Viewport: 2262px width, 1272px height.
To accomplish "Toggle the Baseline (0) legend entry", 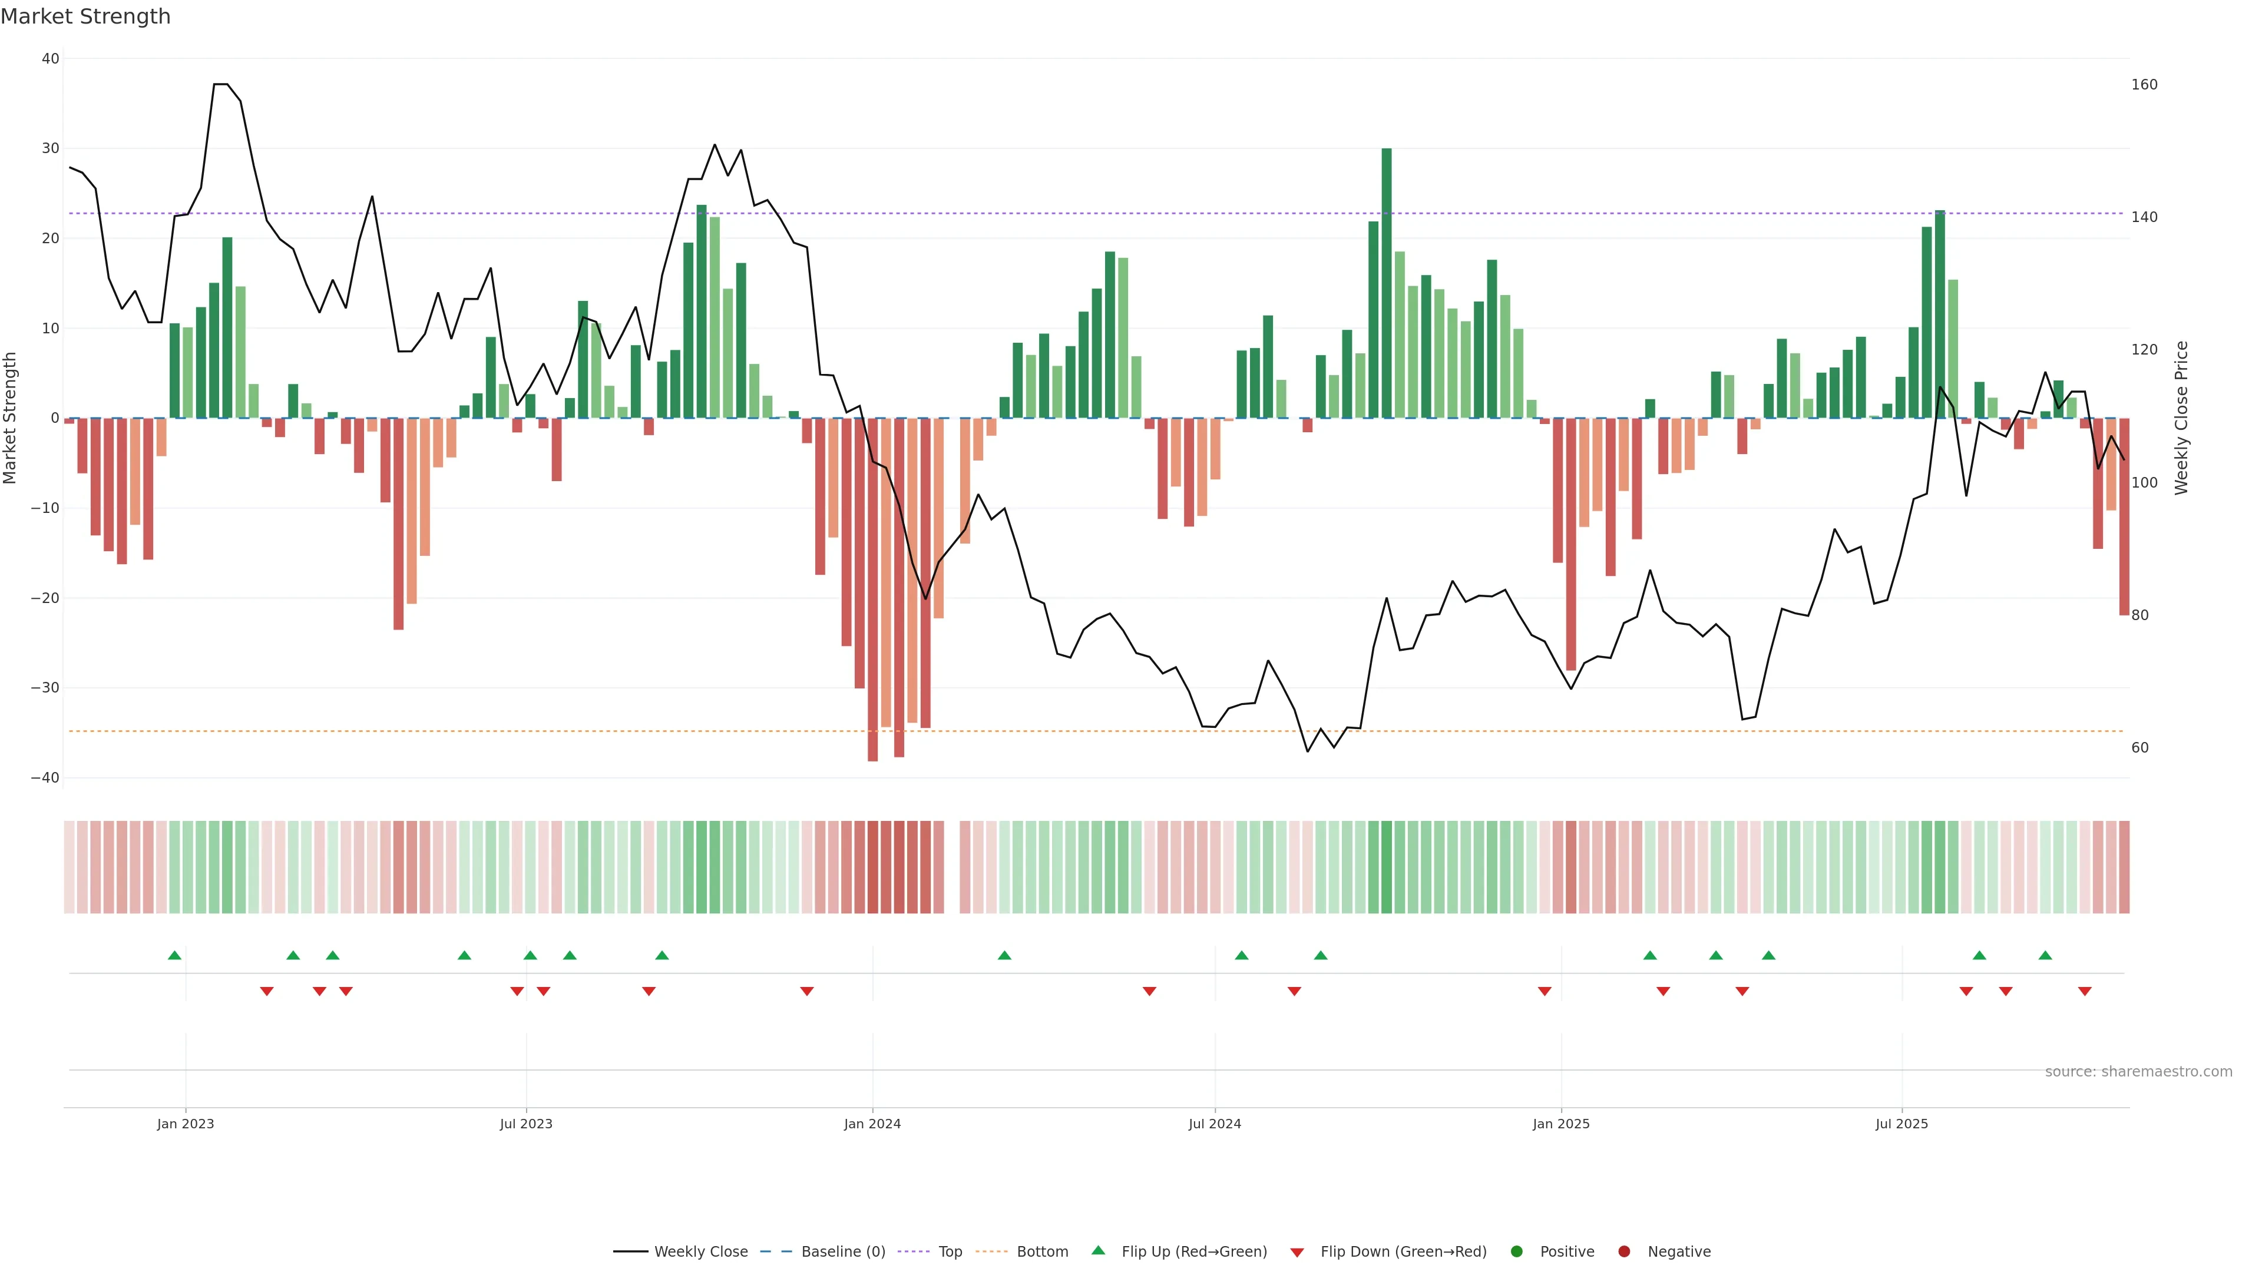I will [842, 1251].
